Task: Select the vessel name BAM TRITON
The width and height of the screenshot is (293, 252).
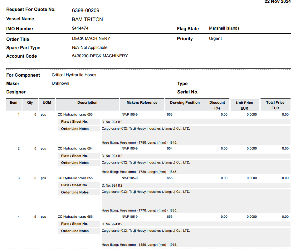Action: [87, 19]
